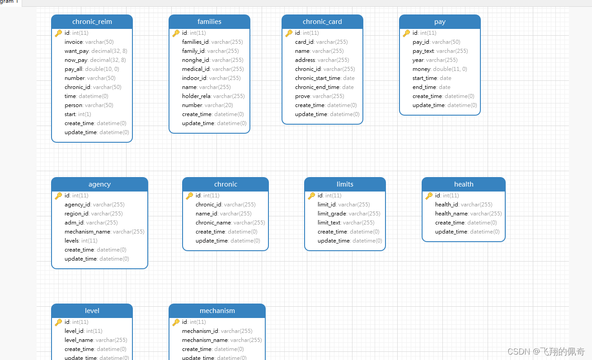Click the holder_rela field
Image resolution: width=592 pixels, height=360 pixels.
coord(213,96)
